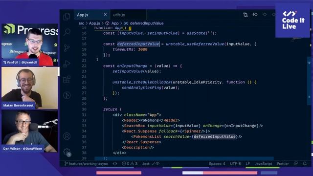Click the Open Changes icon in editor toolbar

pyautogui.click(x=246, y=15)
